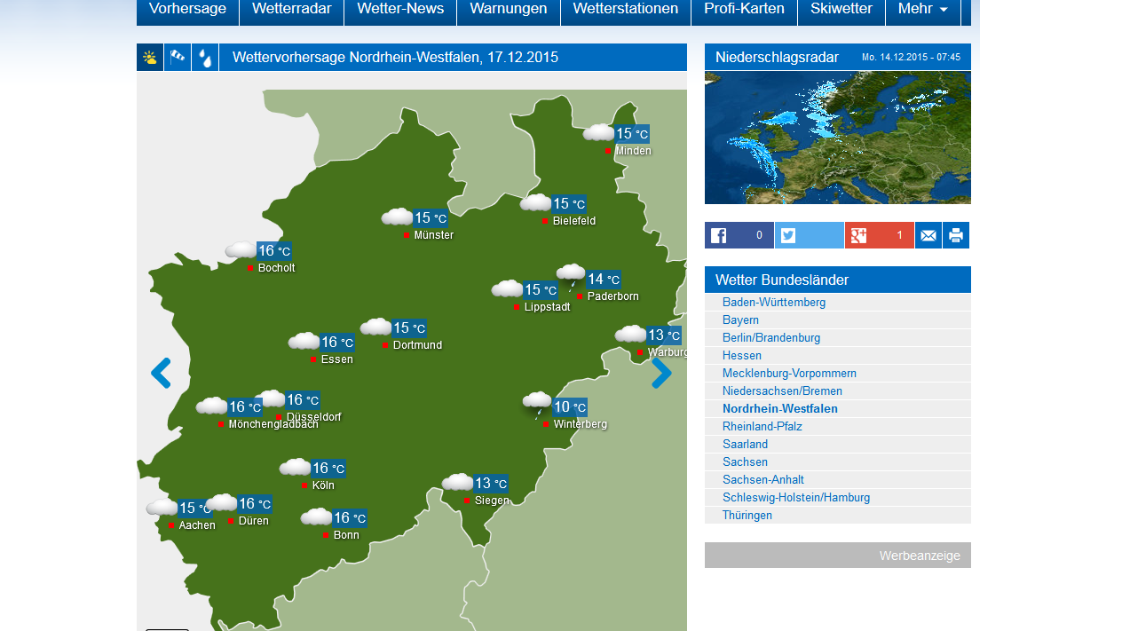Print page using printer icon
Screen dimensions: 1122x631
[x=956, y=235]
